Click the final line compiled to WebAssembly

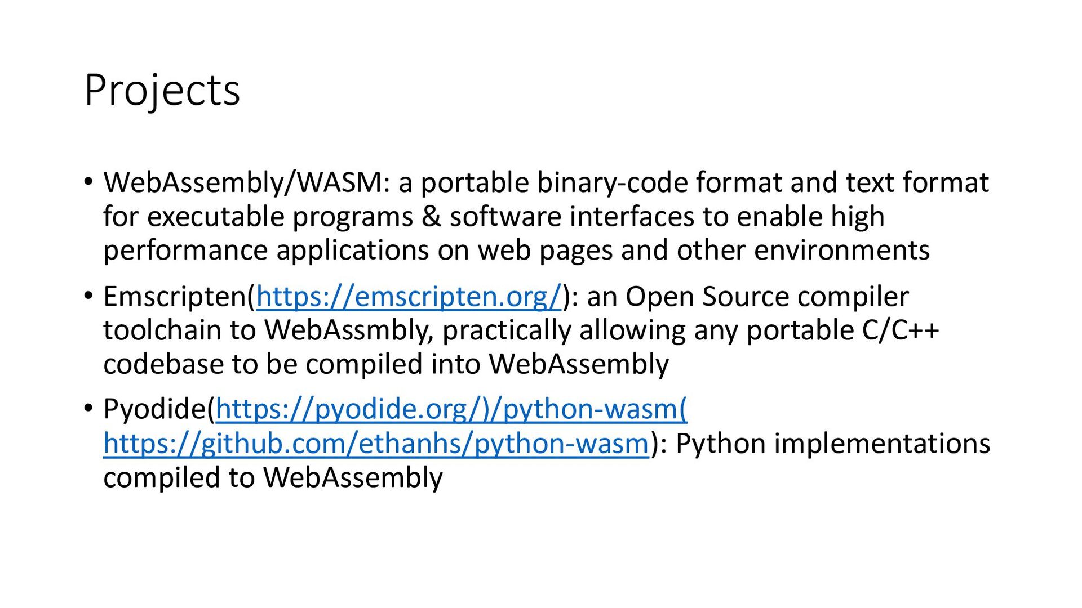(x=273, y=477)
